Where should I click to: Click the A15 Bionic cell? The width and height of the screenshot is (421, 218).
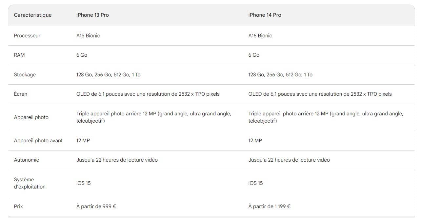pyautogui.click(x=88, y=36)
